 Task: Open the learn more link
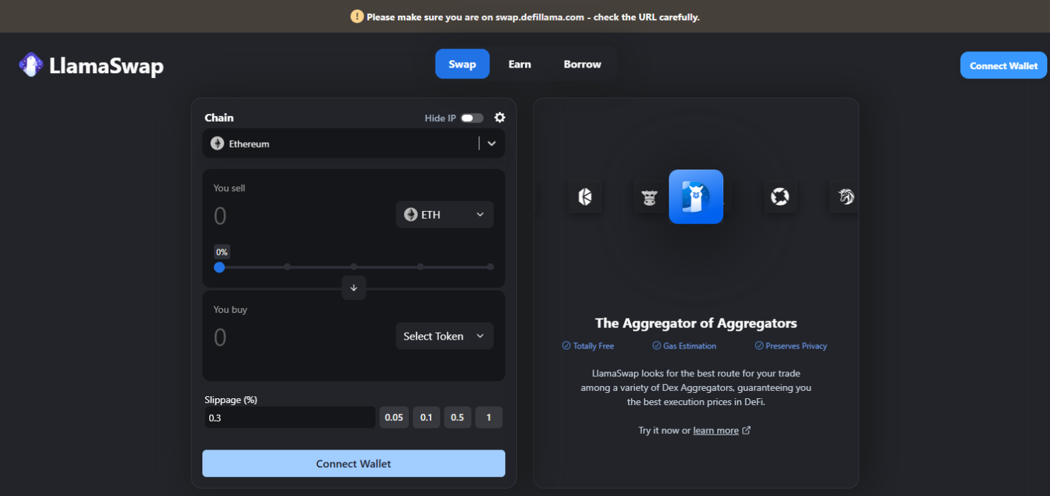coord(716,430)
